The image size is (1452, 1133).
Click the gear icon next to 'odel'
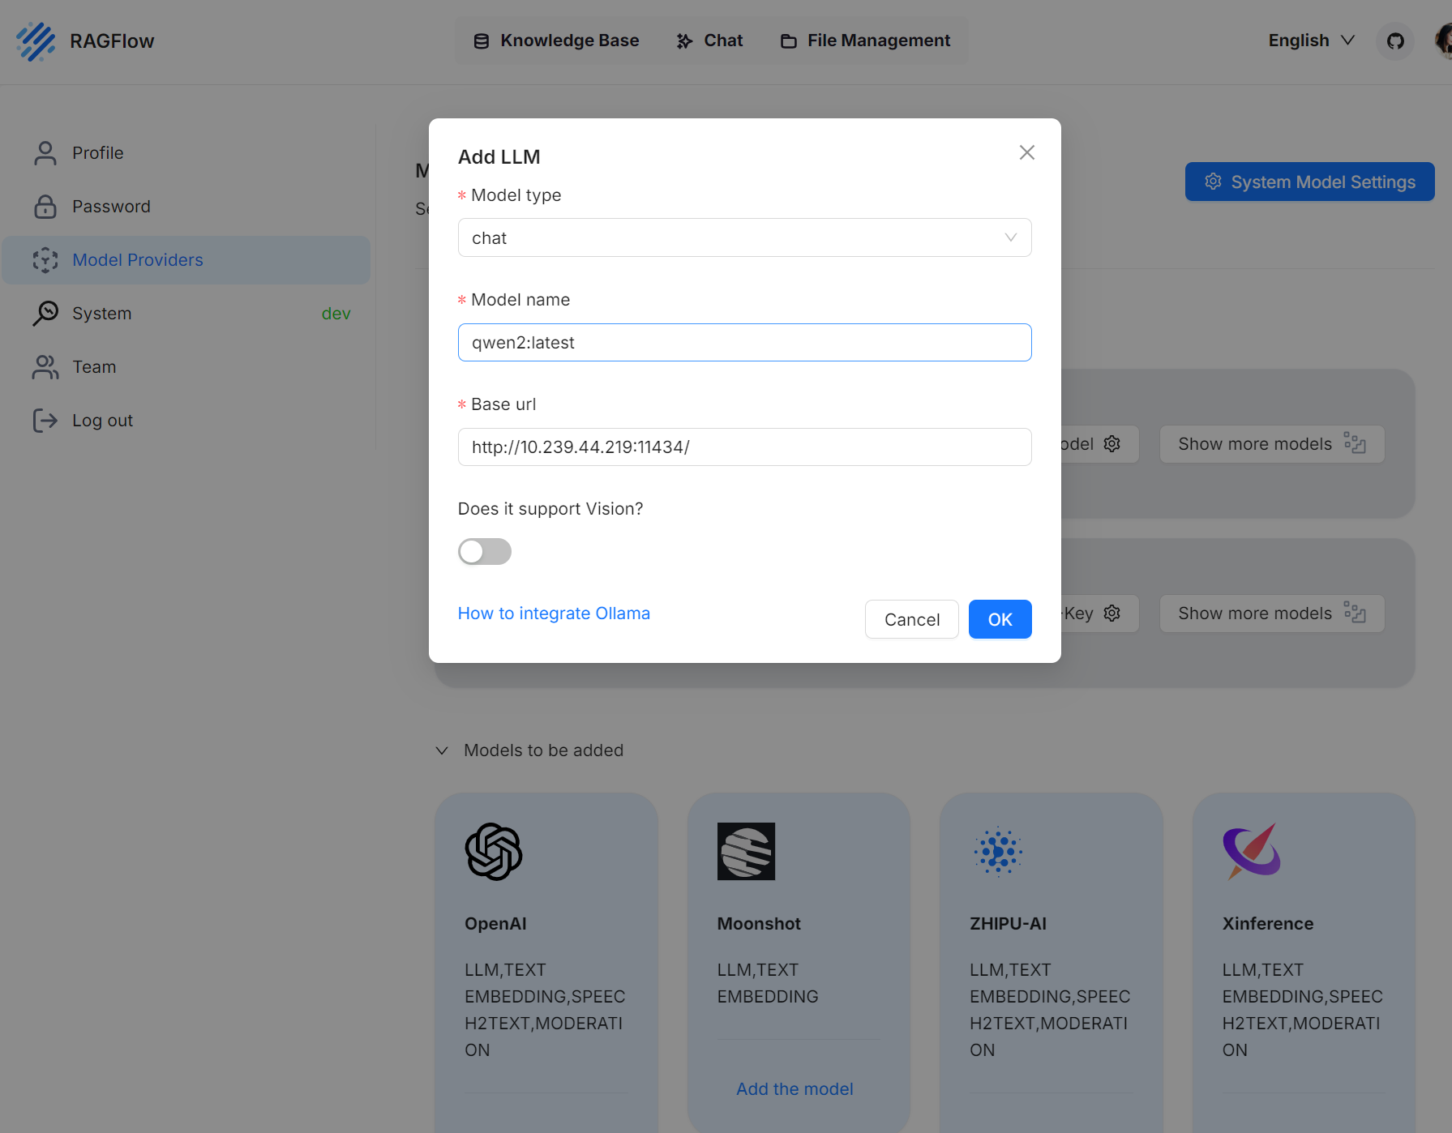pyautogui.click(x=1112, y=444)
